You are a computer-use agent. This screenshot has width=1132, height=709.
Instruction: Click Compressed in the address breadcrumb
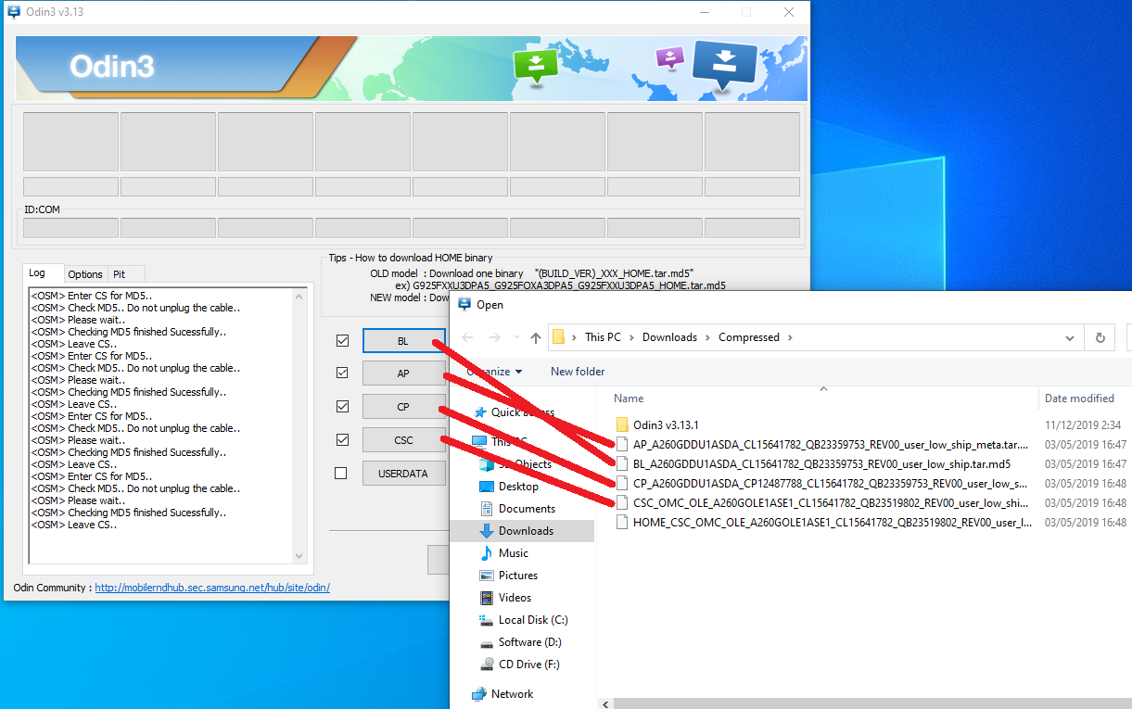749,337
